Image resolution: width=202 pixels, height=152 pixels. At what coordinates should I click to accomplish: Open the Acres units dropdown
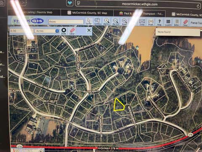tap(47, 31)
